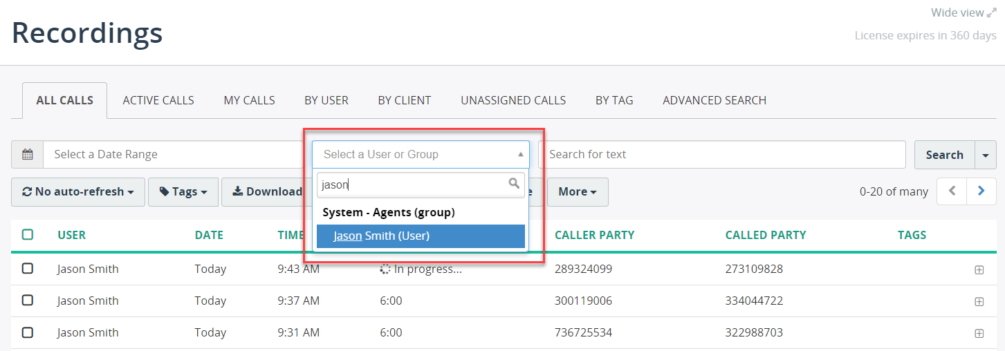
Task: Expand row details for call to 334044722
Action: point(979,302)
